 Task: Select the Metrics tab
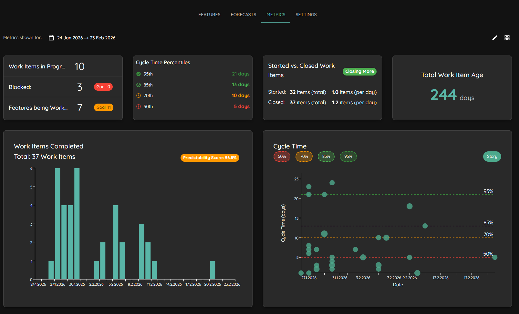[x=276, y=15]
